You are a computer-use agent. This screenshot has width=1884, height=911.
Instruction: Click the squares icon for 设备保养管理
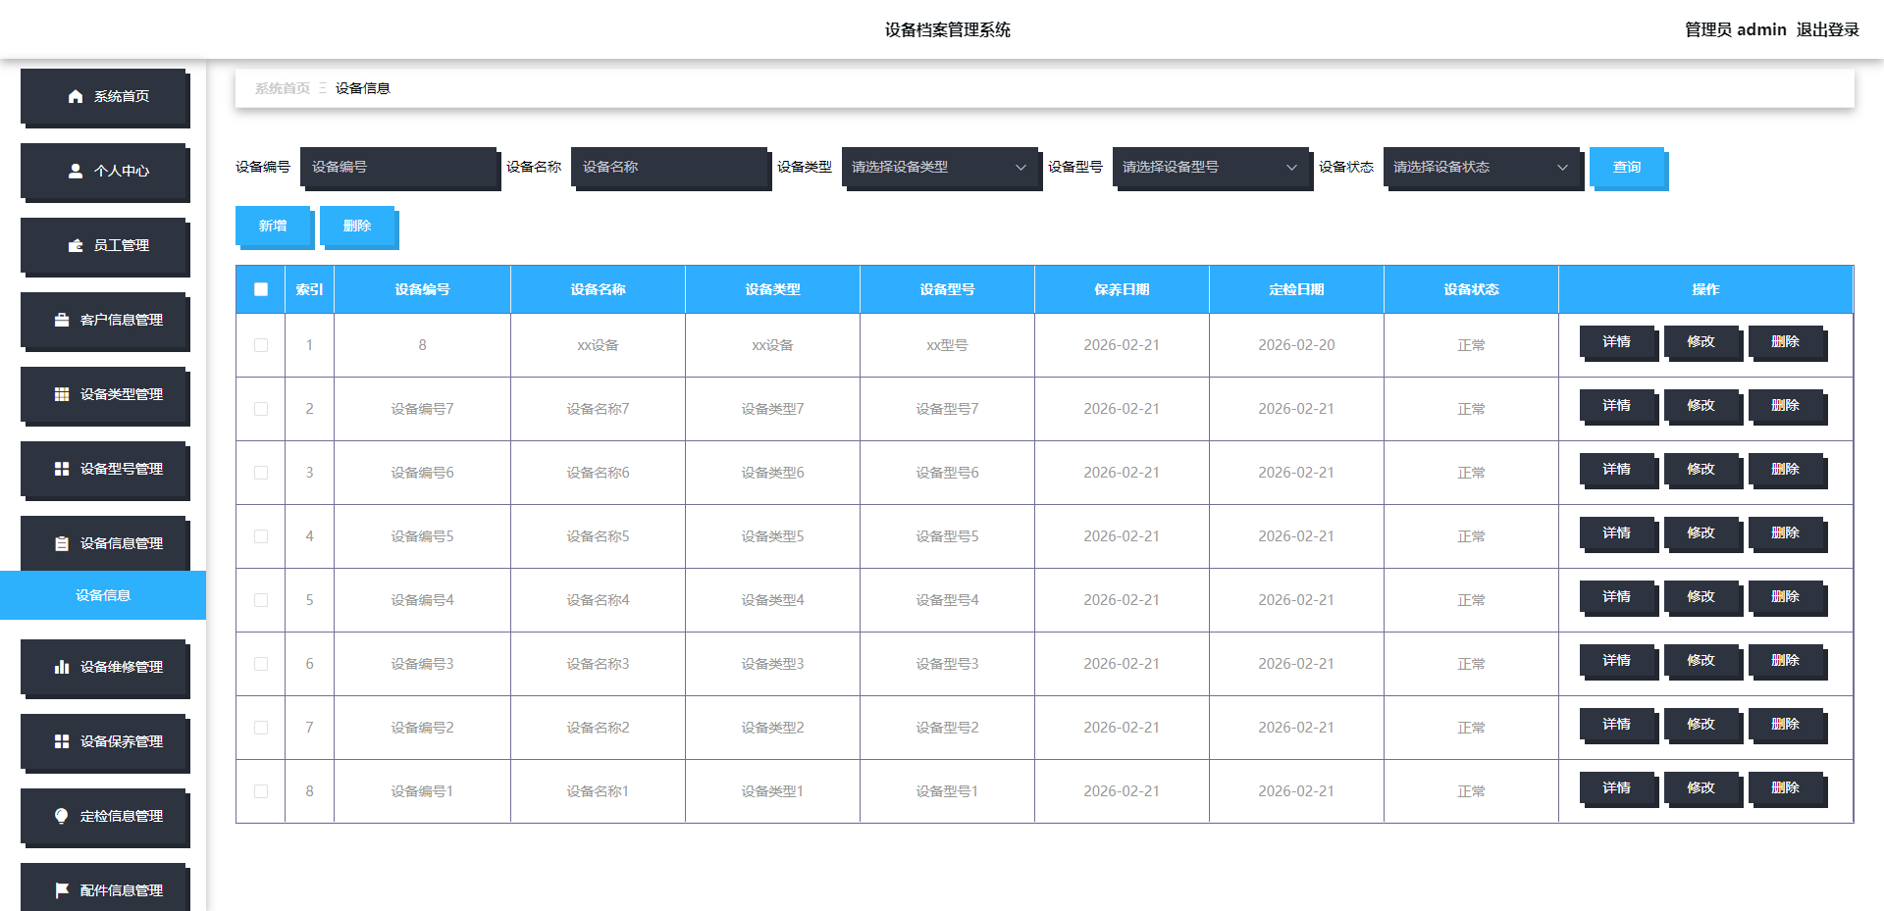(62, 741)
